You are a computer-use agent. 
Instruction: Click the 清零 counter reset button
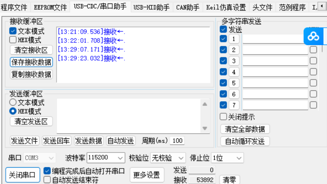click(x=229, y=180)
